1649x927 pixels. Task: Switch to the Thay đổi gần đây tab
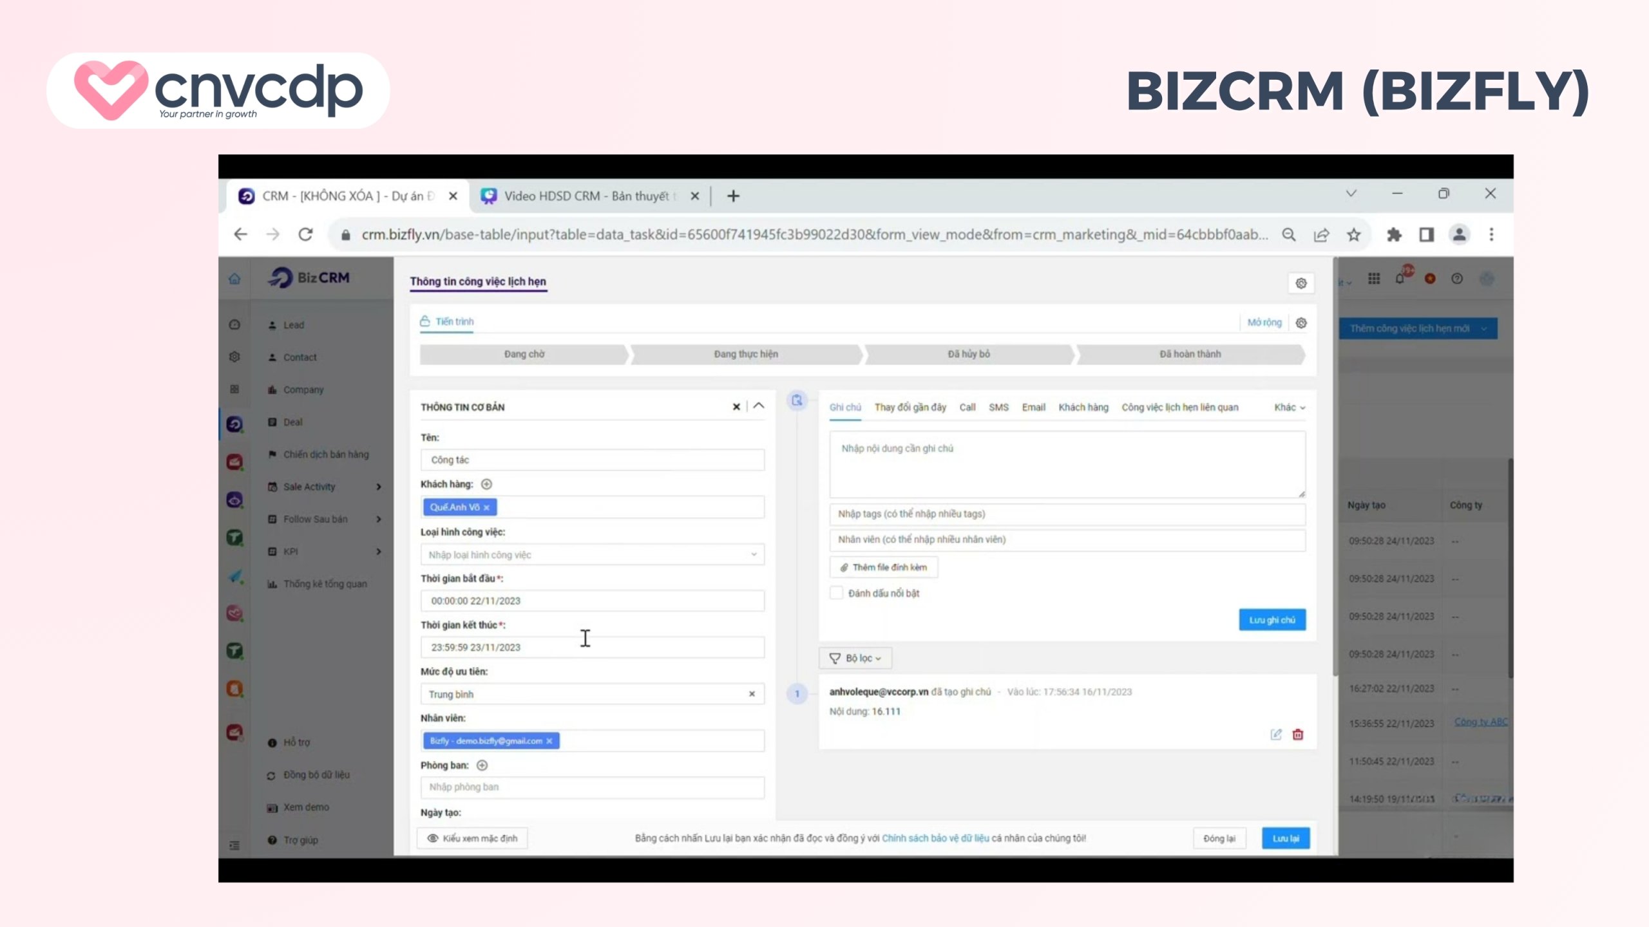click(910, 407)
